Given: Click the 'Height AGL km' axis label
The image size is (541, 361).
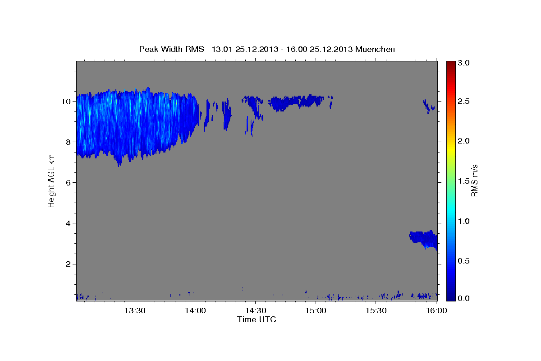Looking at the screenshot, I should (51, 180).
